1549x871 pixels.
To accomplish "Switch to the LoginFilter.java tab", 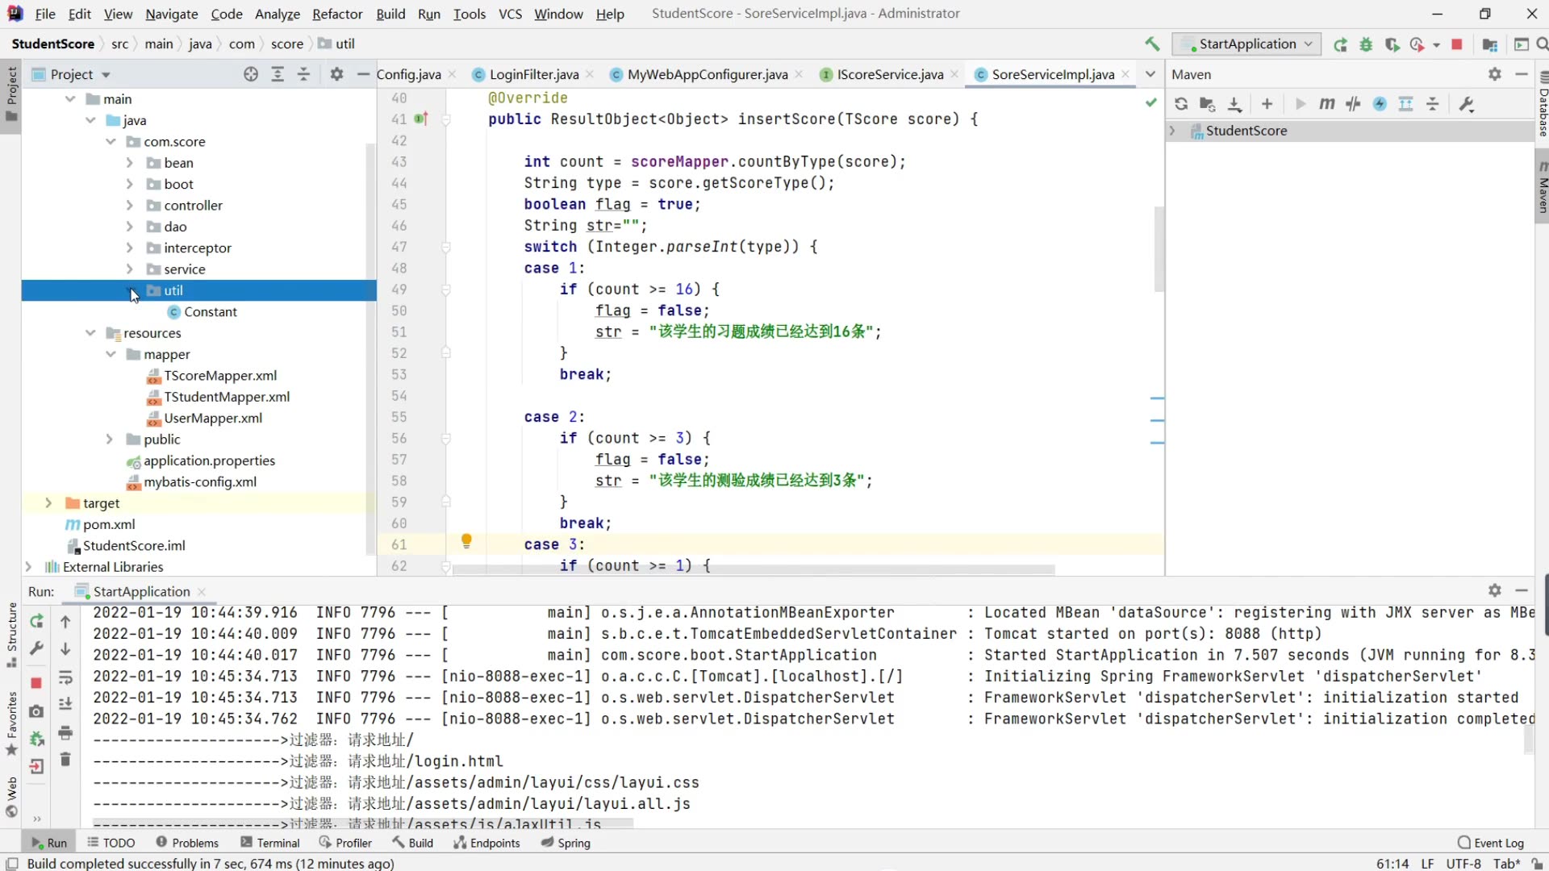I will 533,74.
